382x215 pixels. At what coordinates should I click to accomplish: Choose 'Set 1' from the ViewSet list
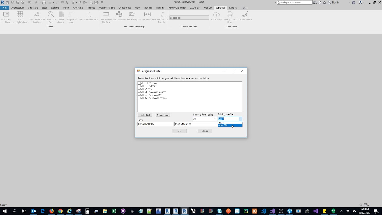pyautogui.click(x=230, y=122)
